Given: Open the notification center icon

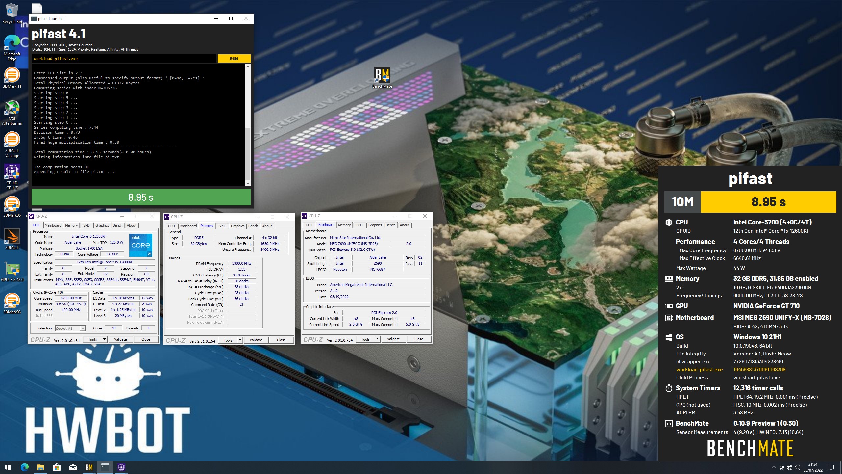Looking at the screenshot, I should pos(831,467).
